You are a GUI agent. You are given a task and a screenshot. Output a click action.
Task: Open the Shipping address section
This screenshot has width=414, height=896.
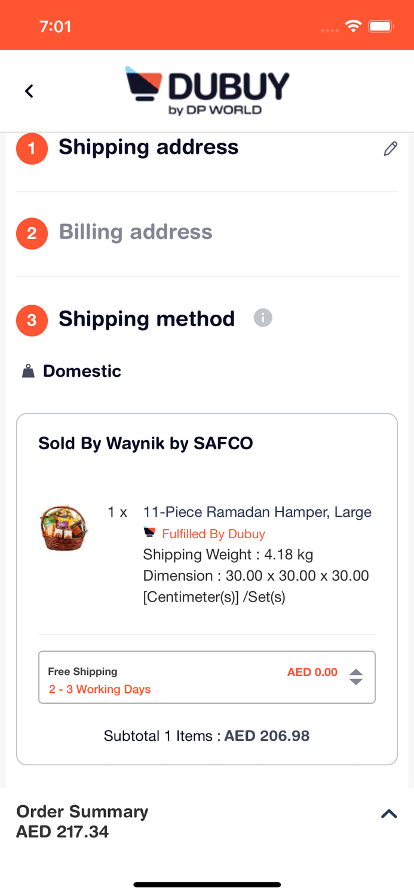point(148,147)
